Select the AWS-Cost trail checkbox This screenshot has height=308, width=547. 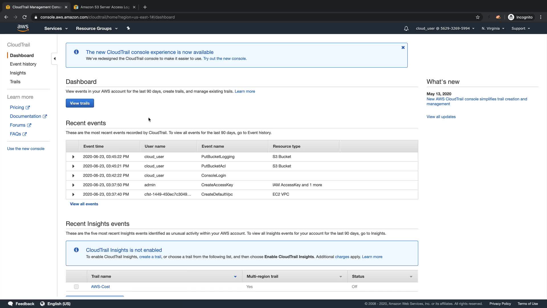[x=76, y=287]
